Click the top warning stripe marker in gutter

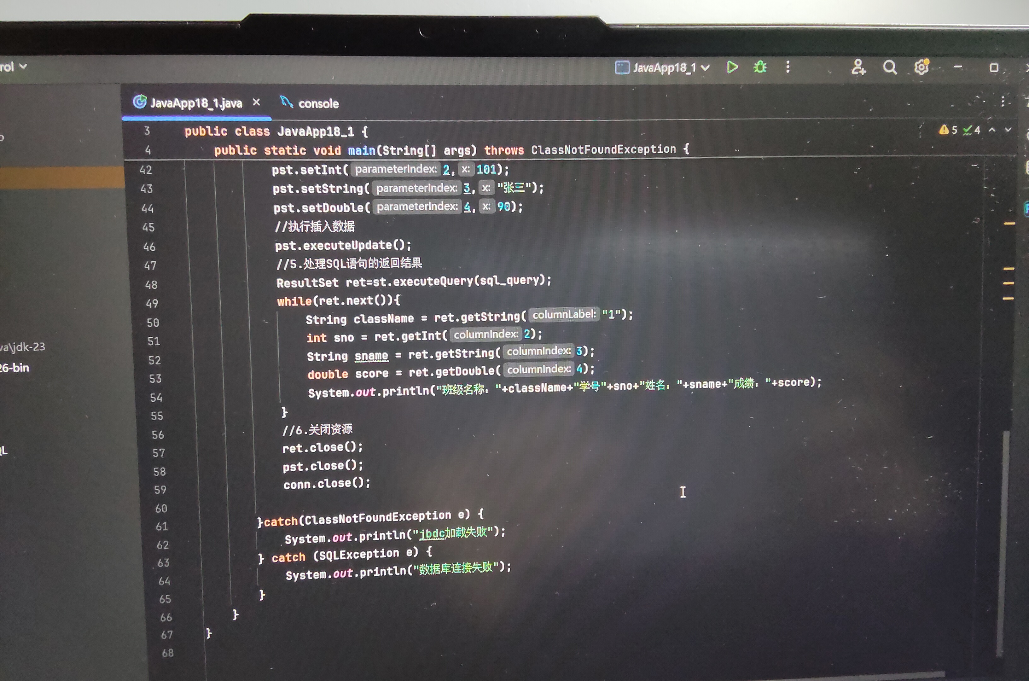[1009, 224]
